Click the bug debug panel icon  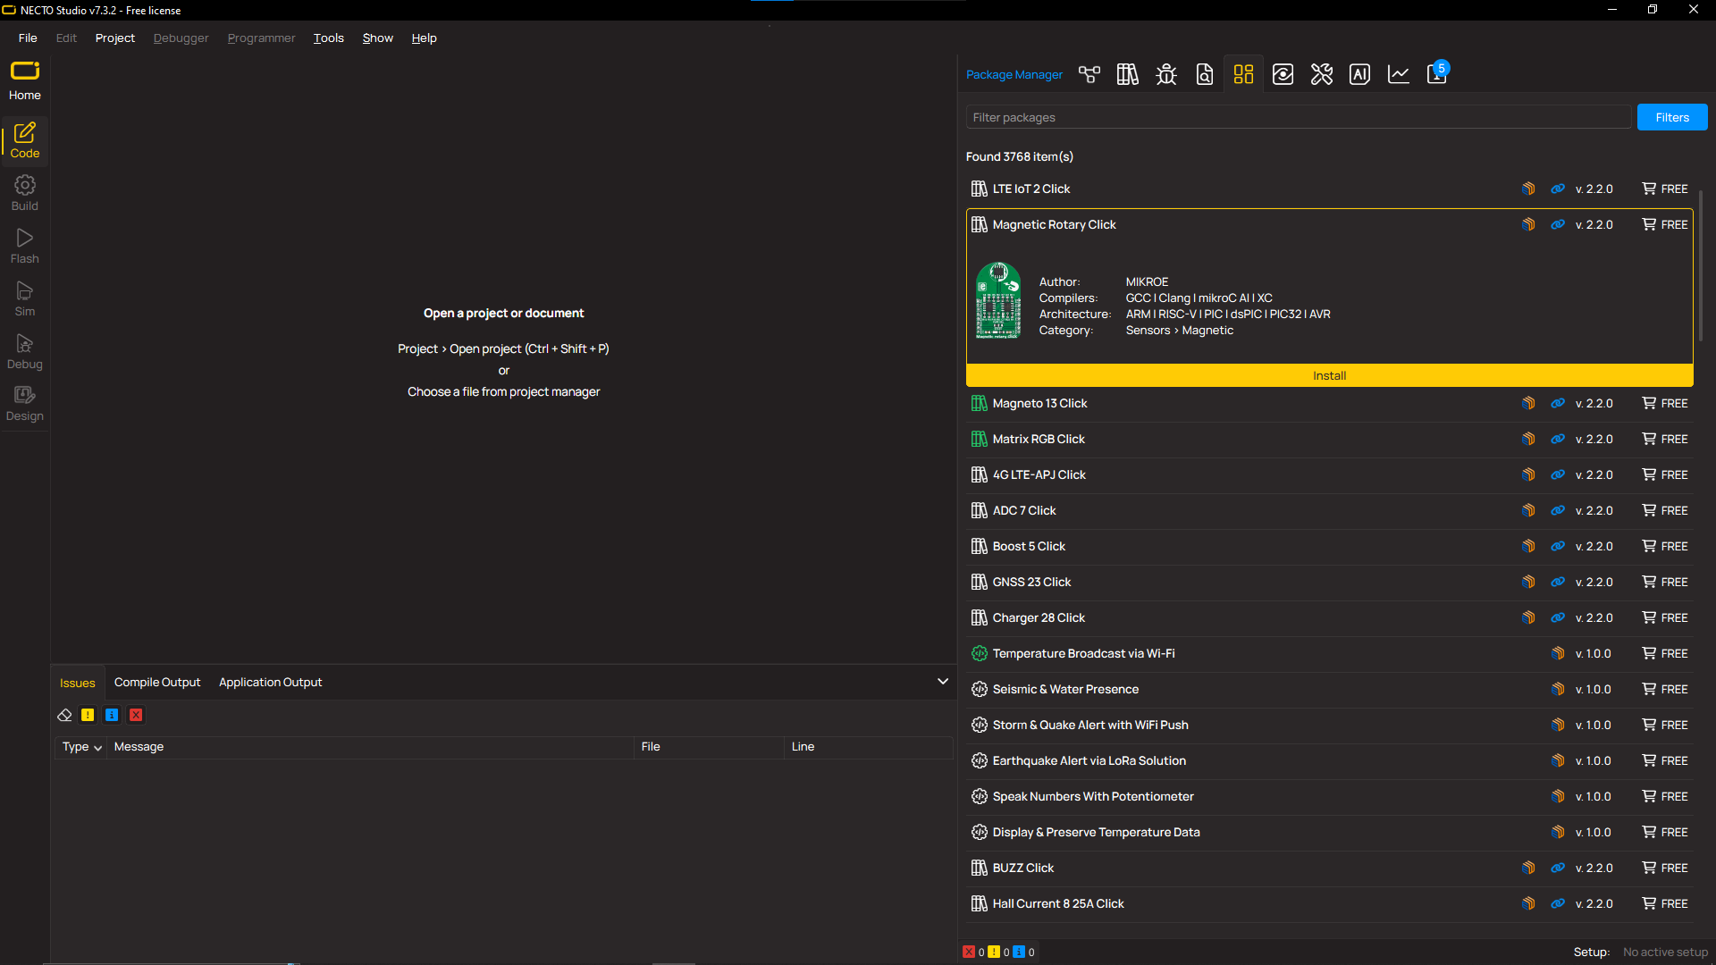tap(1165, 74)
